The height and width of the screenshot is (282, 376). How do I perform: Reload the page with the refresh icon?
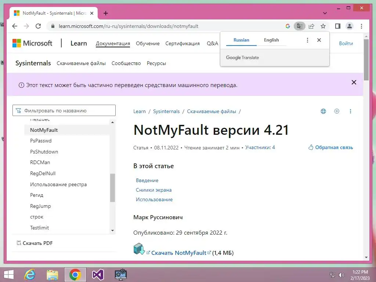click(x=38, y=26)
